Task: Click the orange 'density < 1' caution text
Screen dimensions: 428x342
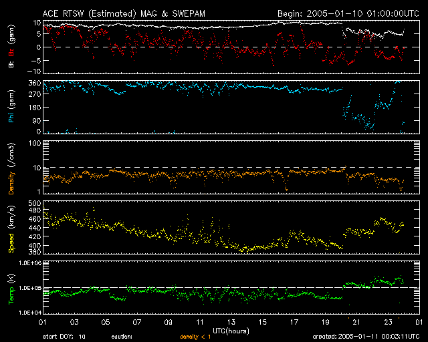Action: [196, 337]
